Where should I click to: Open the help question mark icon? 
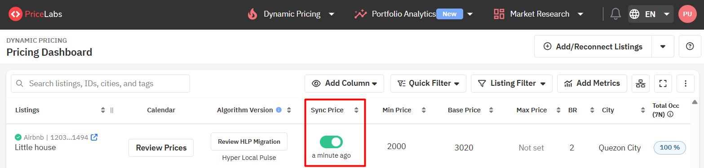[690, 46]
